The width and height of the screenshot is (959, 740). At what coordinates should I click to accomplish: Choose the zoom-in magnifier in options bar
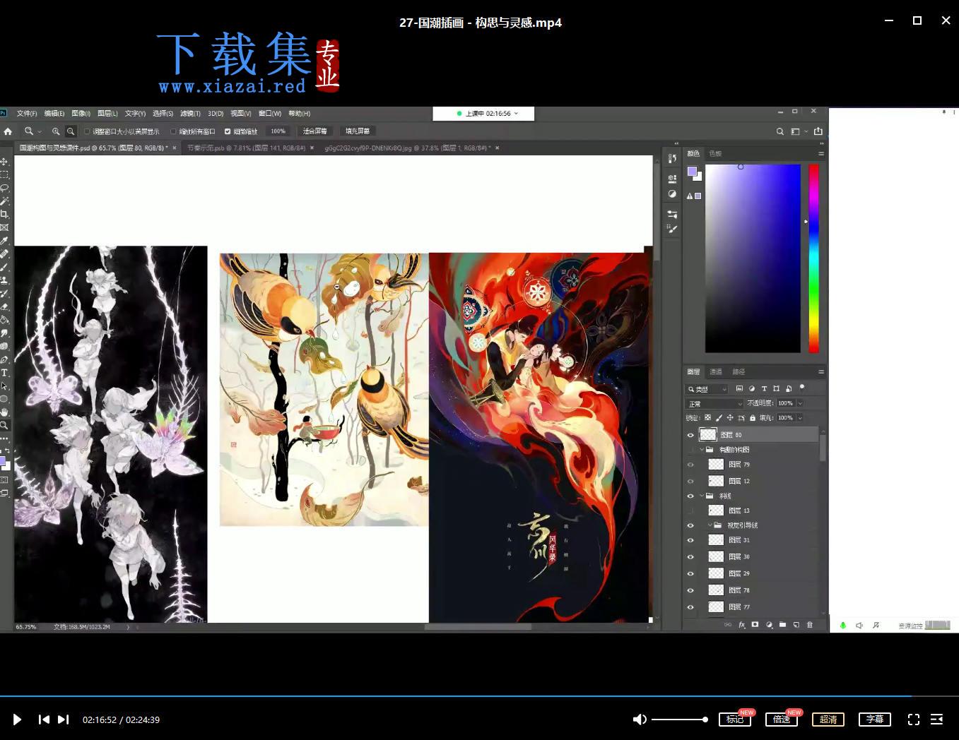coord(56,131)
